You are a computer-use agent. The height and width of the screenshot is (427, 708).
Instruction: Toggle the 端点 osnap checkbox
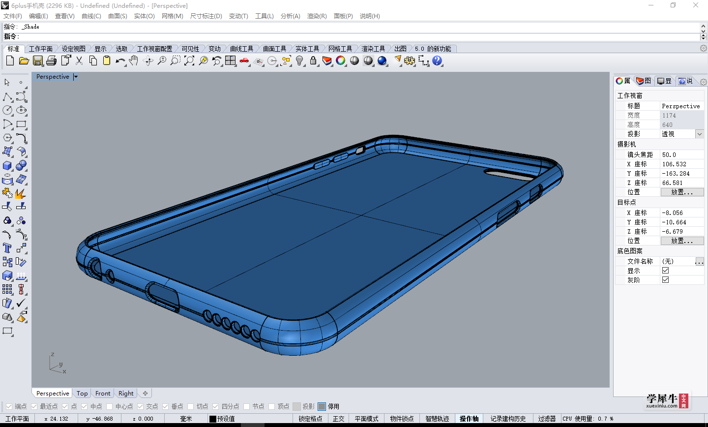(x=9, y=406)
